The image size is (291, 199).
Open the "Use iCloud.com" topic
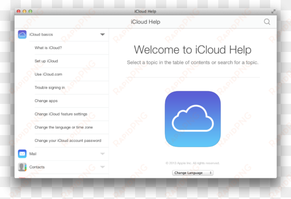pos(48,74)
